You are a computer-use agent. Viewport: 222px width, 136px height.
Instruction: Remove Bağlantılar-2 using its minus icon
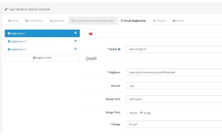[9, 41]
